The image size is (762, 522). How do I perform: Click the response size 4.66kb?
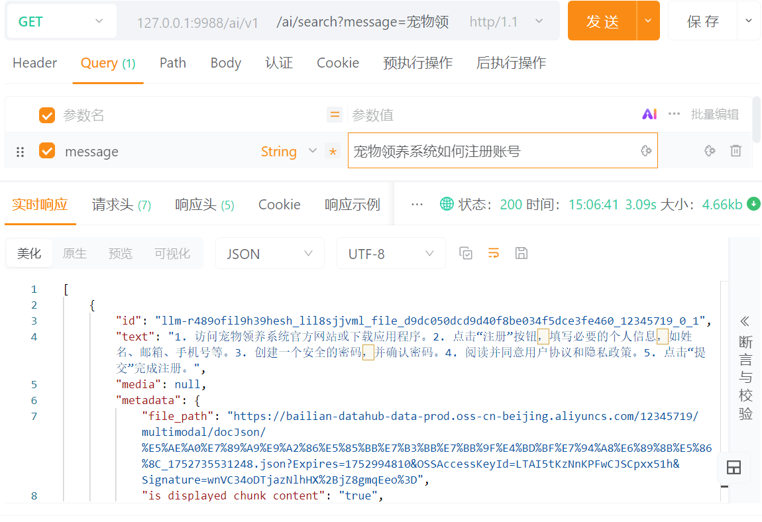click(x=722, y=205)
